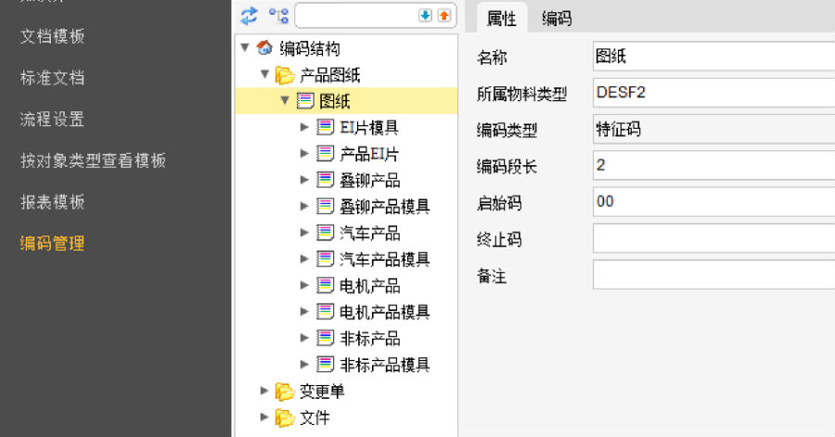Select the 汽车产品模具 tree node

point(384,259)
